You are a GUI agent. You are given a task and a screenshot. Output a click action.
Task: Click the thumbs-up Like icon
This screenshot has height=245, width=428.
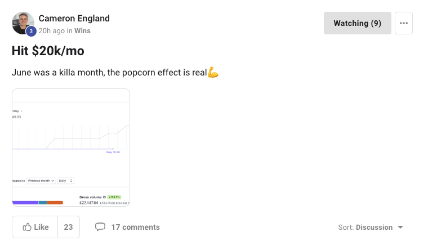(x=27, y=227)
